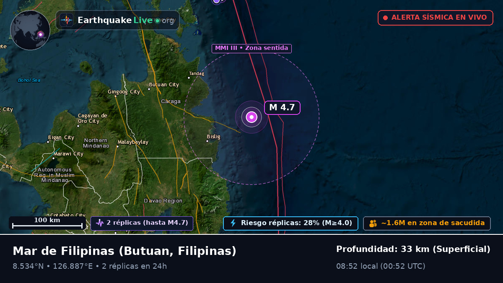This screenshot has height=283, width=503.
Task: Click the Gingoog City label
Action: click(x=124, y=92)
